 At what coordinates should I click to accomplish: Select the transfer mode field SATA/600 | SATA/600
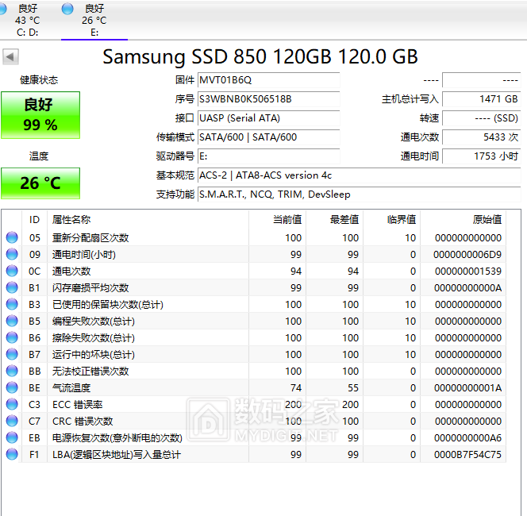point(268,137)
